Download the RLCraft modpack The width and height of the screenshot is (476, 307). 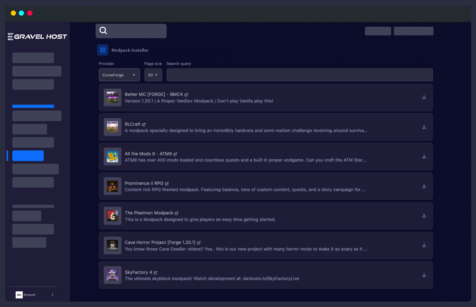coord(424,127)
